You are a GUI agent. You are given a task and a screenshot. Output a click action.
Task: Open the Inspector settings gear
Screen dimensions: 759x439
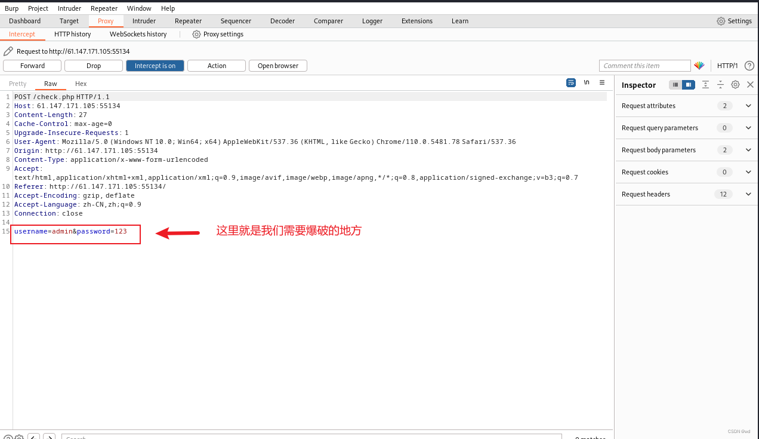pos(735,84)
